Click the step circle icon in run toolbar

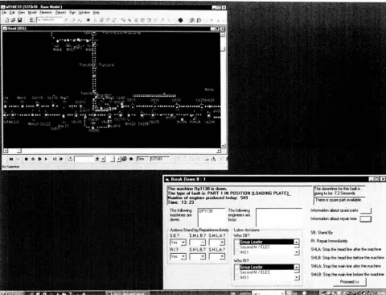point(33,159)
